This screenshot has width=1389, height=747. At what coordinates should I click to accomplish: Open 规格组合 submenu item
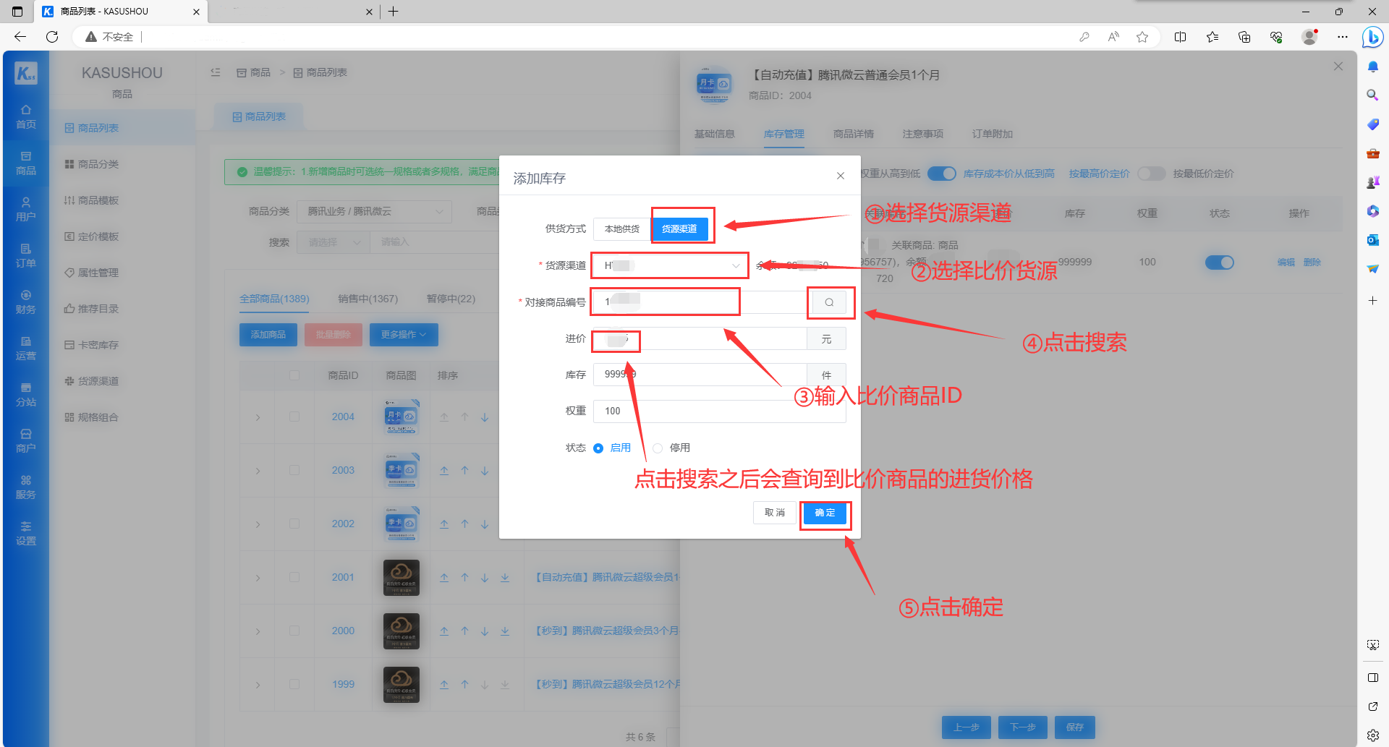(122, 417)
